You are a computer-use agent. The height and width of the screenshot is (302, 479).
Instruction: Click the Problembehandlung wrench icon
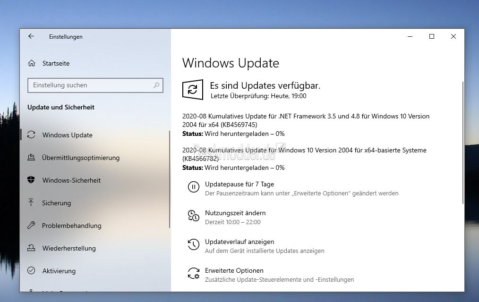tap(31, 225)
